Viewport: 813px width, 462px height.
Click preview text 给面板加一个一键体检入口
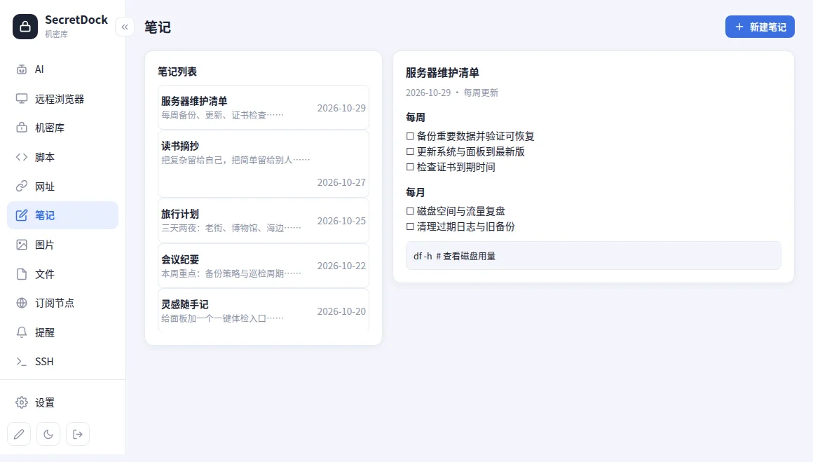214,318
